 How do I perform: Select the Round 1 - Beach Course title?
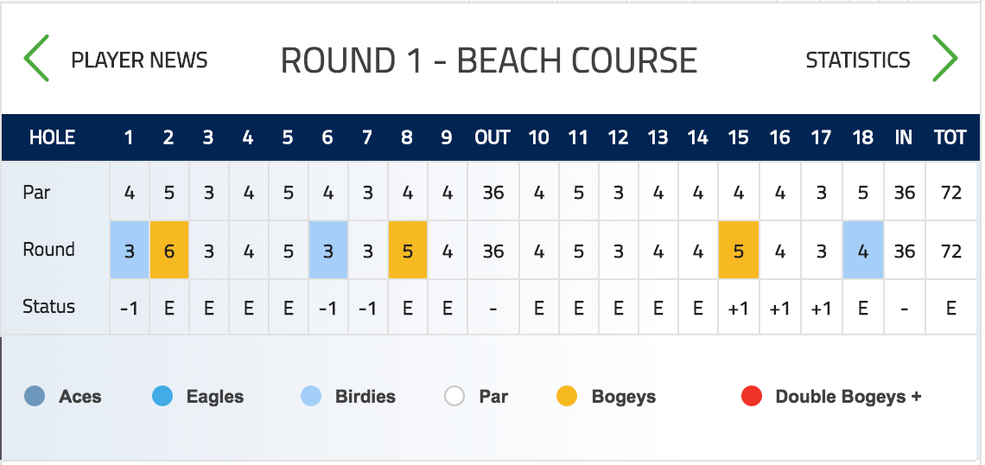click(489, 61)
